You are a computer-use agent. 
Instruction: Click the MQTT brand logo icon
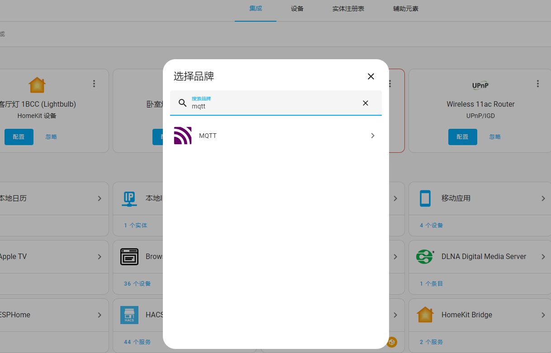pos(183,136)
